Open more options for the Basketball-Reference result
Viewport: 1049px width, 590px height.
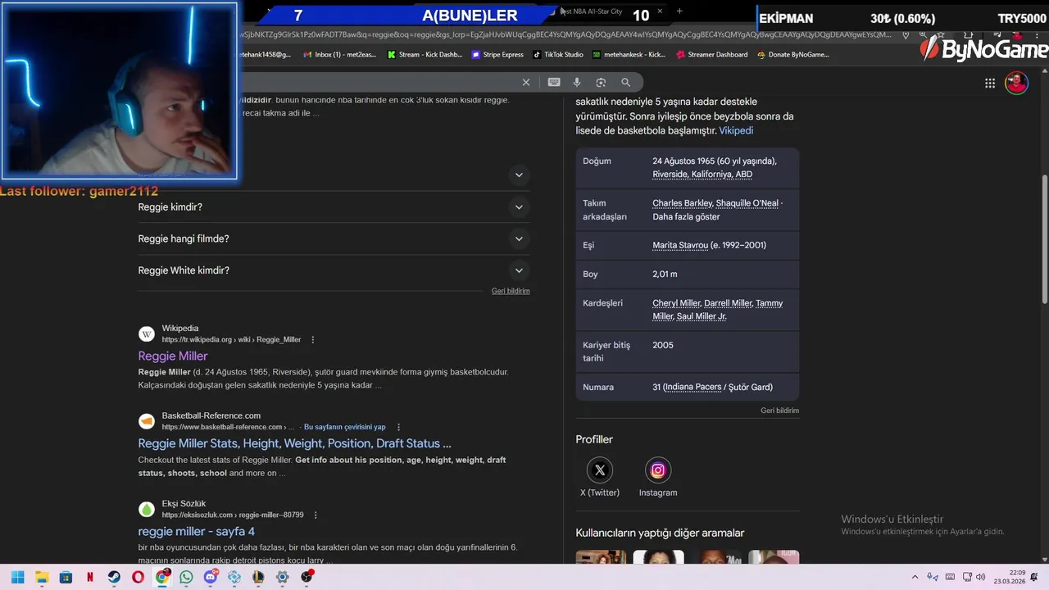click(399, 427)
